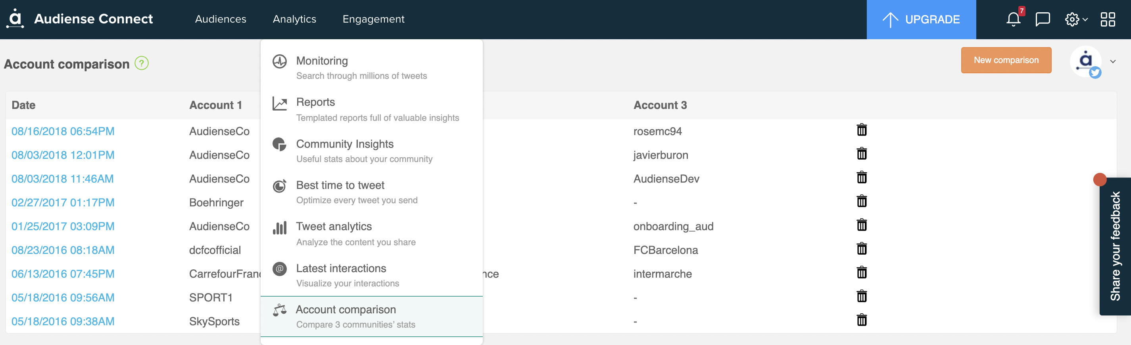Choose Community Insights menu entry
The height and width of the screenshot is (345, 1131).
371,151
